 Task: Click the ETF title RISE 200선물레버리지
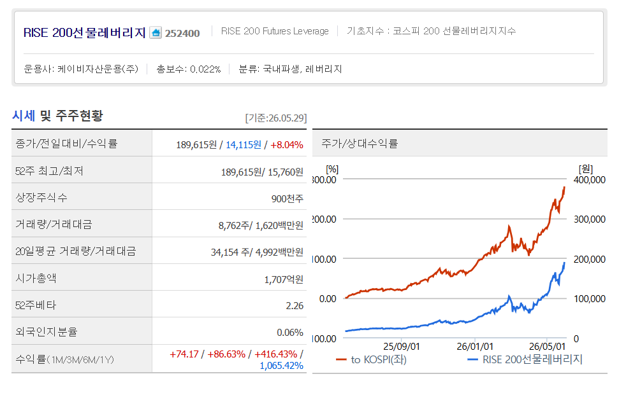click(85, 32)
